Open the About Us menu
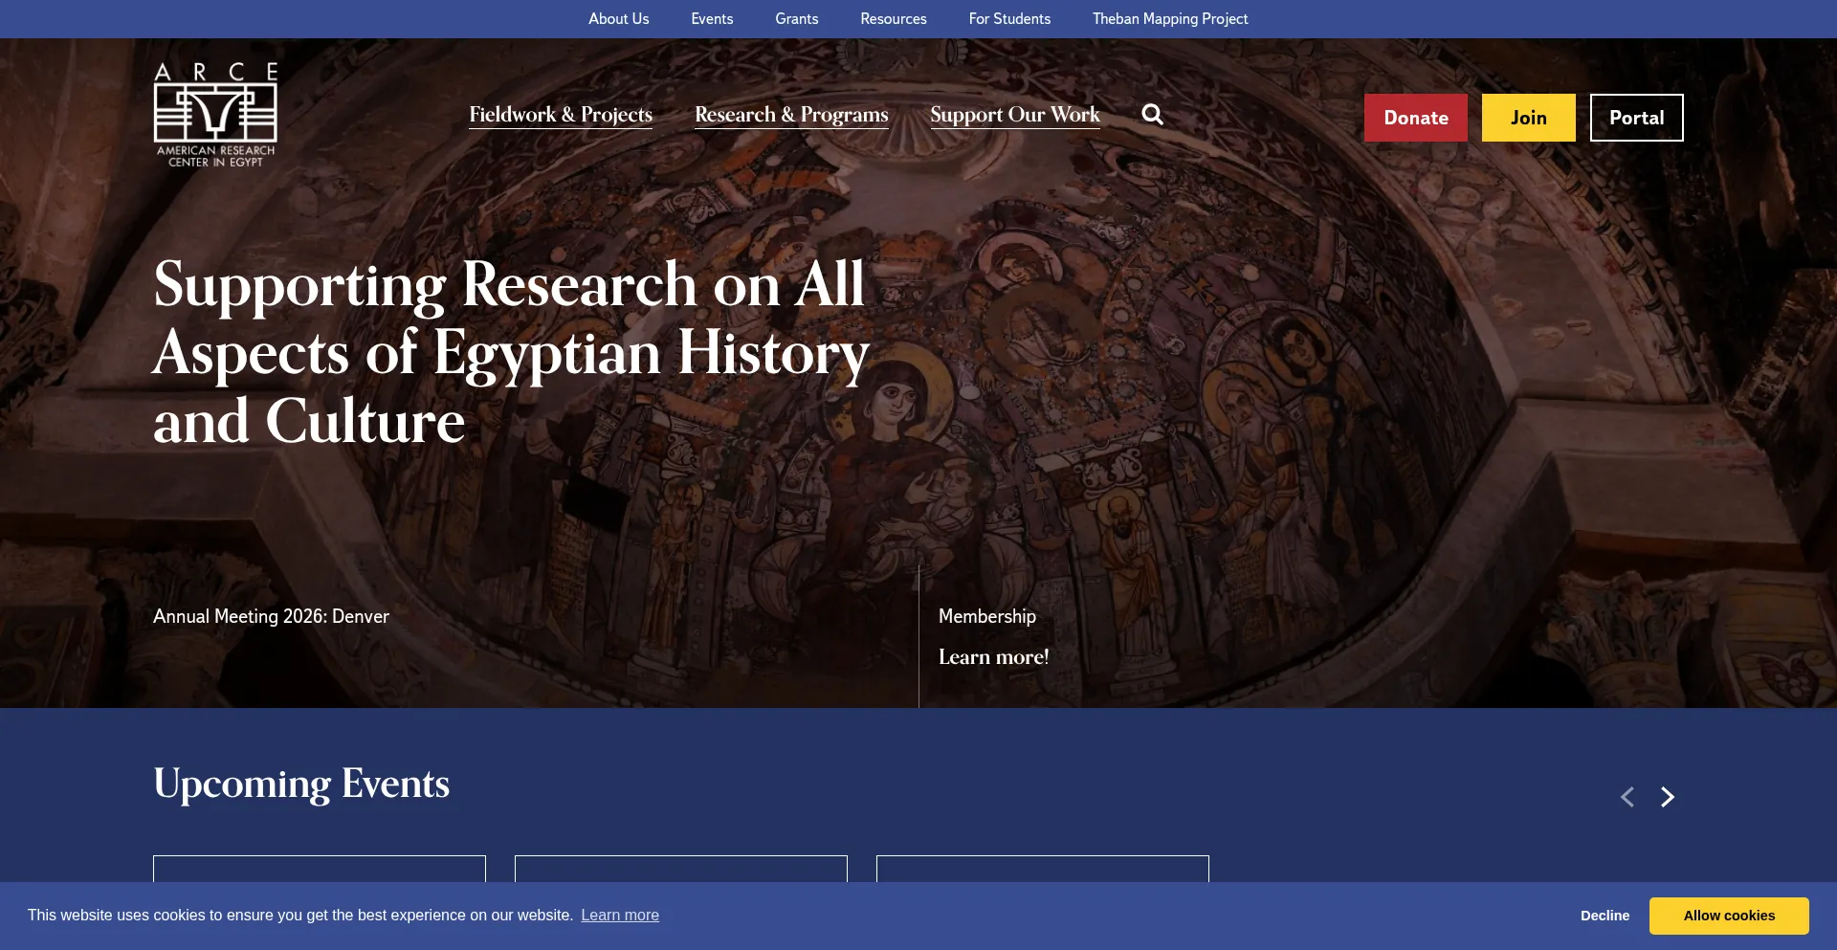This screenshot has width=1837, height=950. point(618,19)
